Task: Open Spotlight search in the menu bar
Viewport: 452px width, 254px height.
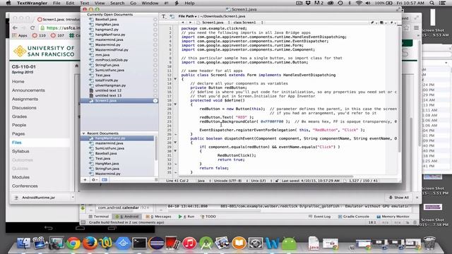Action: (x=432, y=3)
